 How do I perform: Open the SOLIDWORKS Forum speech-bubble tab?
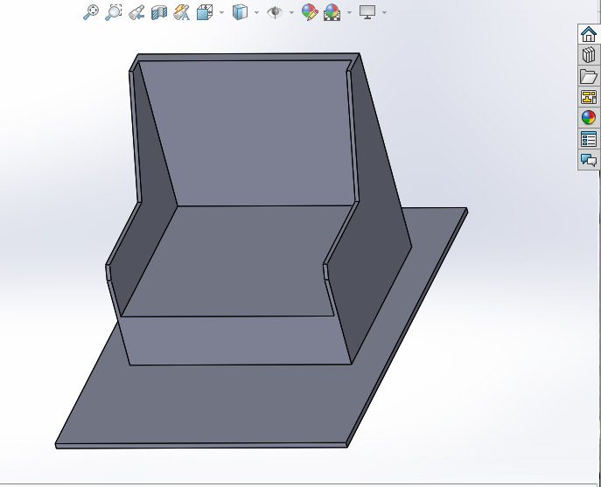point(589,160)
